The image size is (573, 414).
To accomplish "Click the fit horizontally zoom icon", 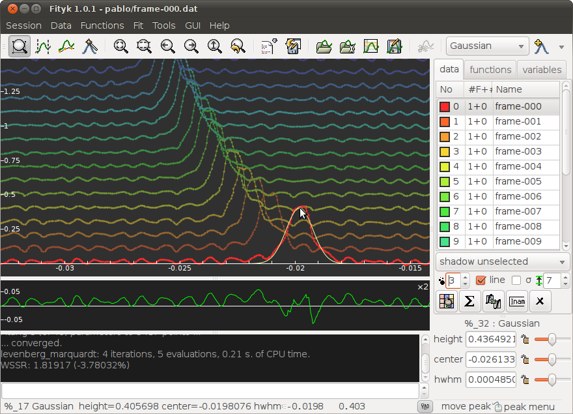I will 144,46.
